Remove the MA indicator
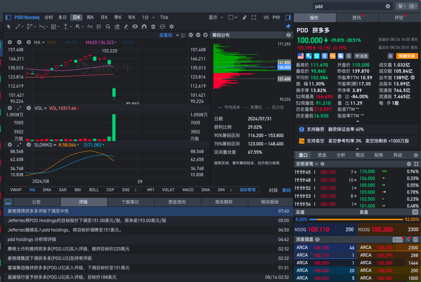Viewport: 421px width, 282px height. [29, 42]
